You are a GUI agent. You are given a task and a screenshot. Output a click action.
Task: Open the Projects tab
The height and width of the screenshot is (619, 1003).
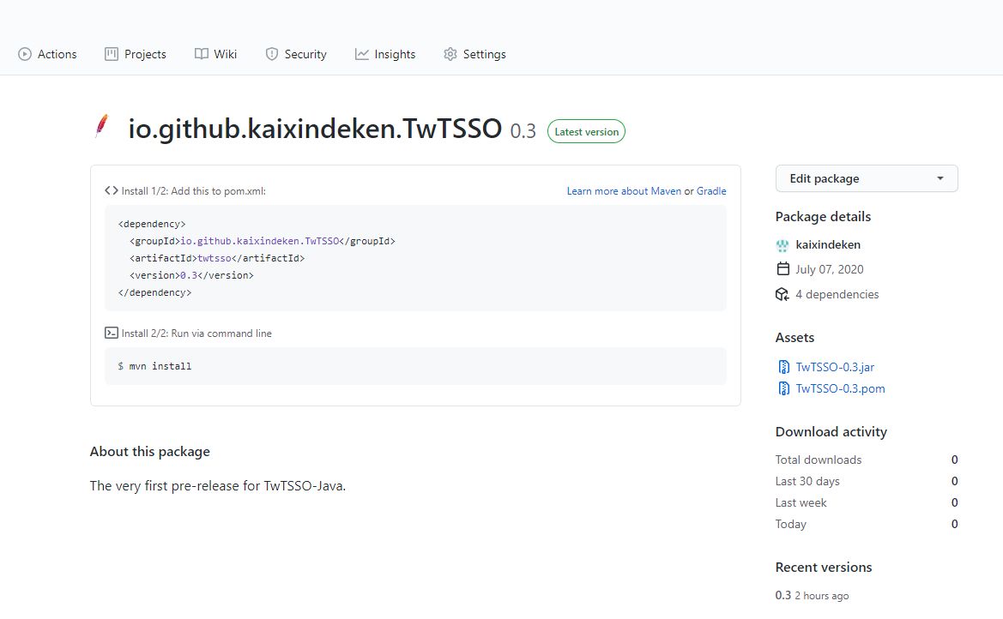[x=135, y=54]
